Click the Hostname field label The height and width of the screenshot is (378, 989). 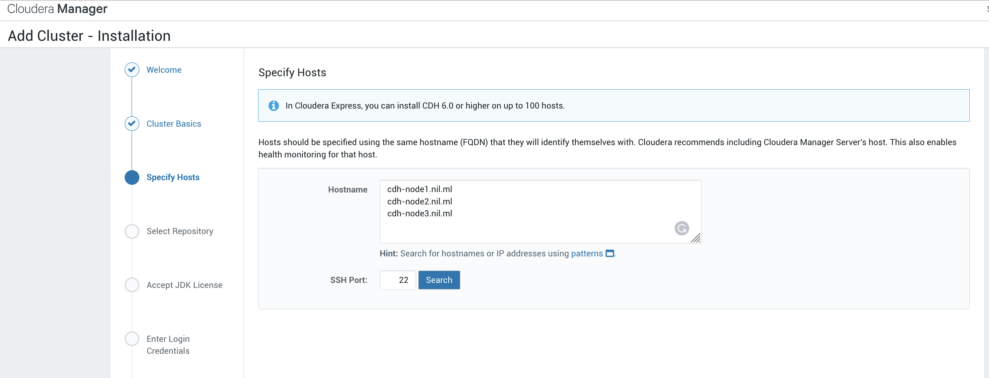pyautogui.click(x=348, y=189)
